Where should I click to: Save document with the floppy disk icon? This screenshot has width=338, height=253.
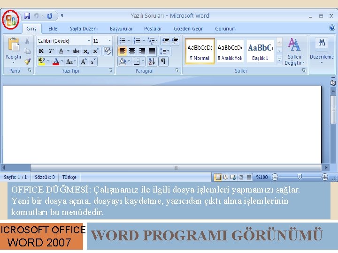[27, 16]
